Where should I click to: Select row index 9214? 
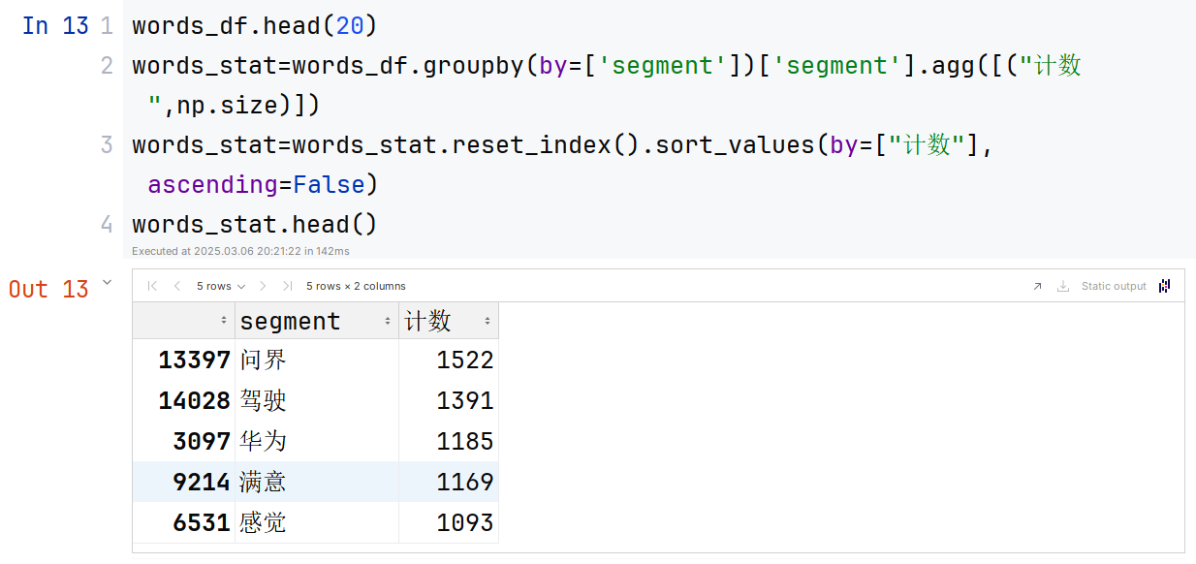pyautogui.click(x=183, y=482)
